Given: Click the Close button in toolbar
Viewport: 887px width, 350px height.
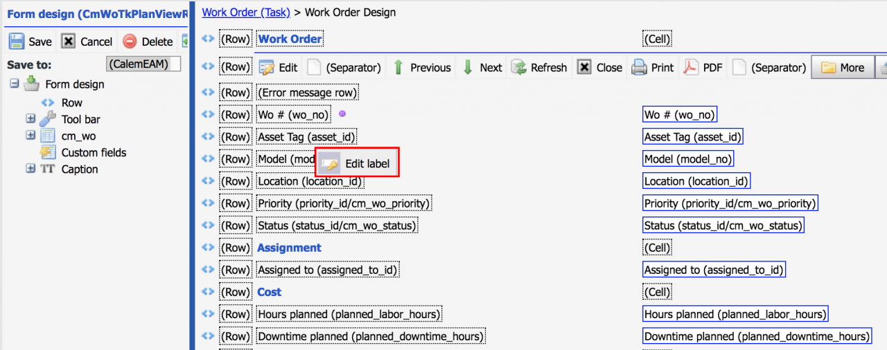Looking at the screenshot, I should click(600, 68).
